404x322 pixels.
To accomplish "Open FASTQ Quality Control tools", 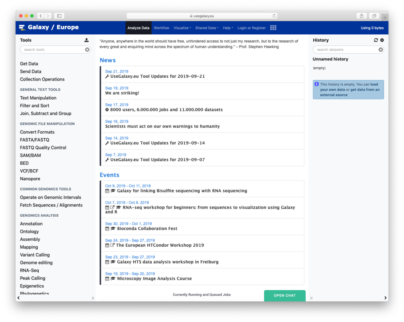I will click(43, 148).
